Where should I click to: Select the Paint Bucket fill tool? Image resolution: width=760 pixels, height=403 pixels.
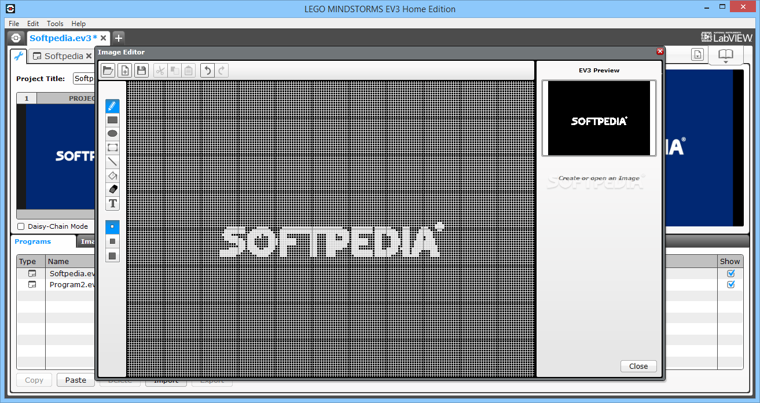[112, 175]
